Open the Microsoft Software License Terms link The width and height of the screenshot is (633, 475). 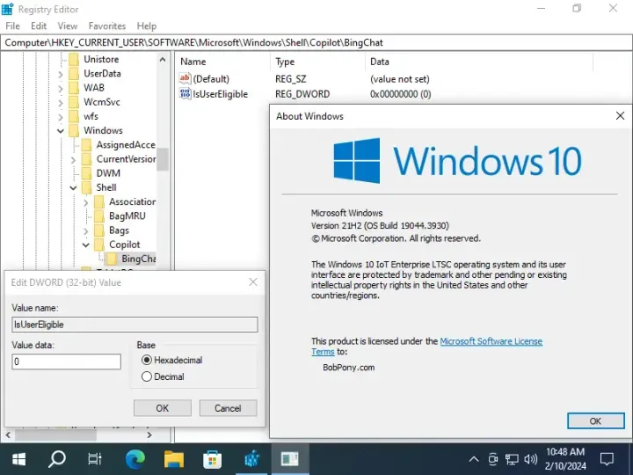click(491, 341)
